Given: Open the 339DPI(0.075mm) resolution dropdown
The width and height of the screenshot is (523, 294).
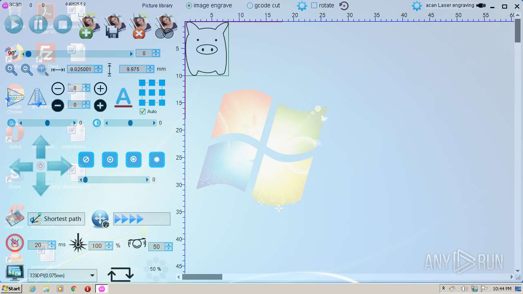Looking at the screenshot, I should point(63,276).
